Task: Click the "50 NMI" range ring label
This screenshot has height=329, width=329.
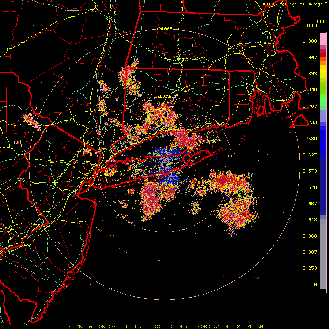Action: coord(164,97)
